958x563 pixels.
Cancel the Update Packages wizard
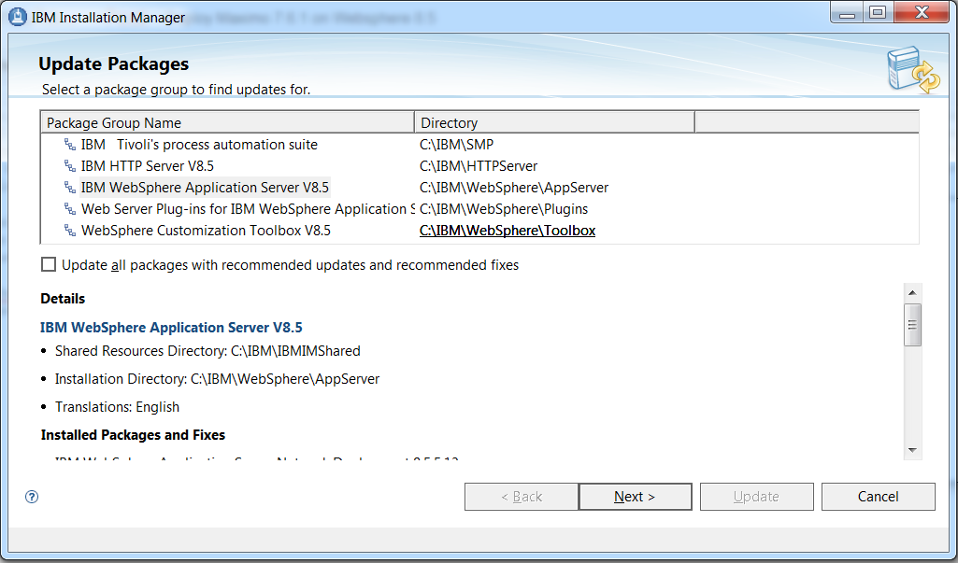click(878, 497)
